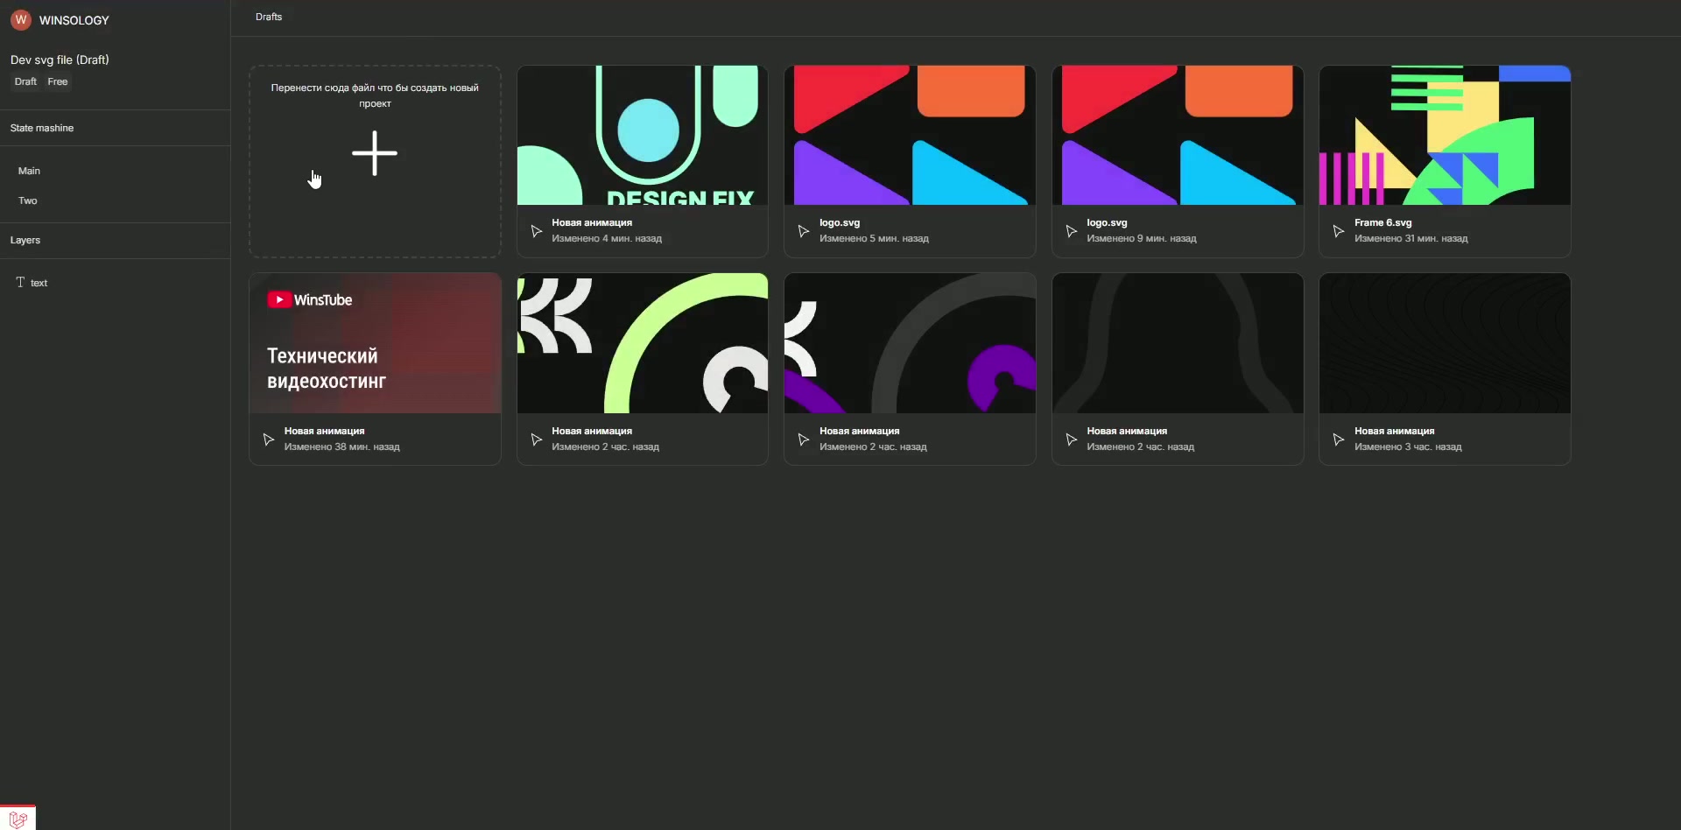Open the debug bar icon in bottom corner
Image resolution: width=1681 pixels, height=830 pixels.
(18, 818)
